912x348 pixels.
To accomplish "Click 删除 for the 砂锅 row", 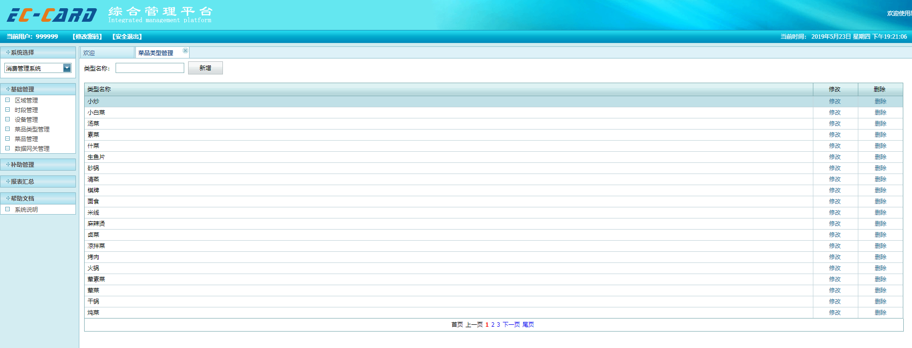I will 881,168.
